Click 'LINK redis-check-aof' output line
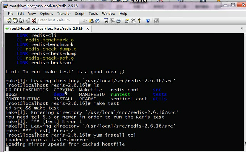The width and height of the screenshot is (246, 152). click(x=45, y=63)
